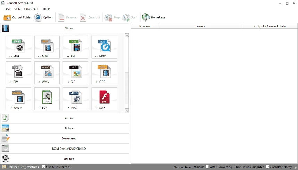Click the Picture category landscape icon
The height and width of the screenshot is (170, 298).
pos(5,128)
